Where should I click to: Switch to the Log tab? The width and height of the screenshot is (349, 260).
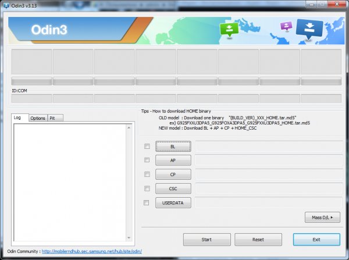coord(20,117)
